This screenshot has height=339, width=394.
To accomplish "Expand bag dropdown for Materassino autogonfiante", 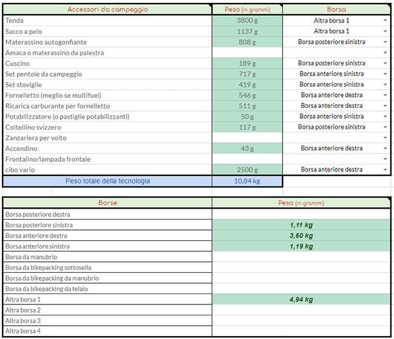I will (385, 42).
